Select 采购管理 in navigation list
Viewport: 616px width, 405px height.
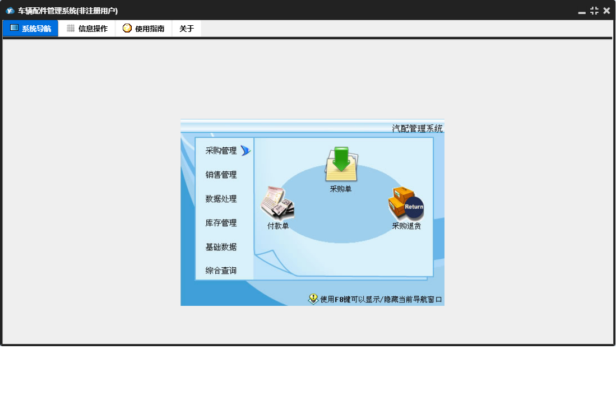pyautogui.click(x=221, y=151)
